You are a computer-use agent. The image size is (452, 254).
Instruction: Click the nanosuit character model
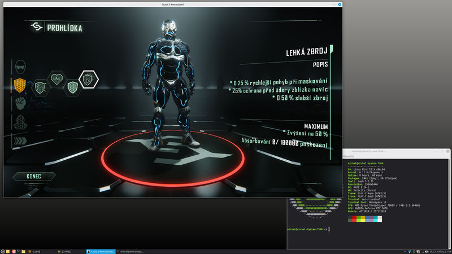point(170,86)
